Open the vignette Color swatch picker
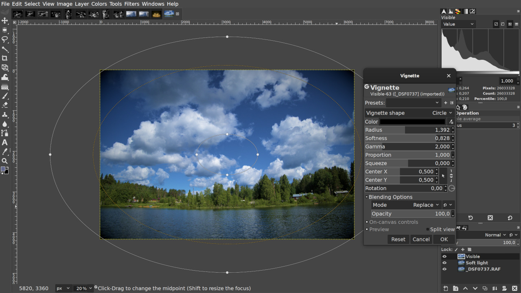This screenshot has height=293, width=521. click(x=412, y=121)
